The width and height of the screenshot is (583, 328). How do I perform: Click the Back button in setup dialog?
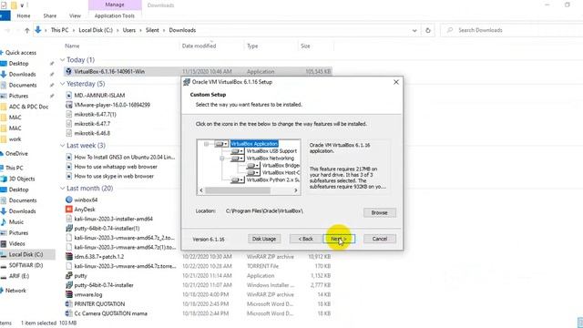coord(306,239)
